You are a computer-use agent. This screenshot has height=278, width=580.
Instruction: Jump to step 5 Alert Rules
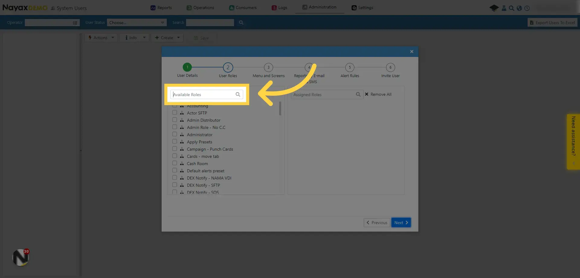click(350, 67)
